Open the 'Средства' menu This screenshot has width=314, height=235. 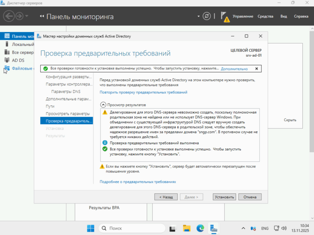pos(265,17)
